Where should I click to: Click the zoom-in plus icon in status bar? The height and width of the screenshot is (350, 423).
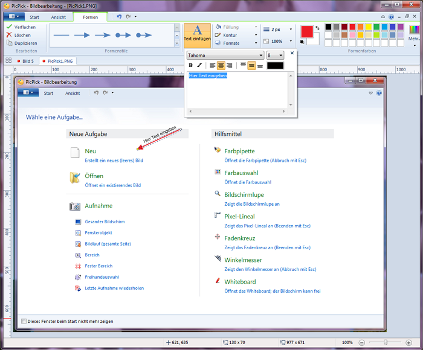coord(409,342)
